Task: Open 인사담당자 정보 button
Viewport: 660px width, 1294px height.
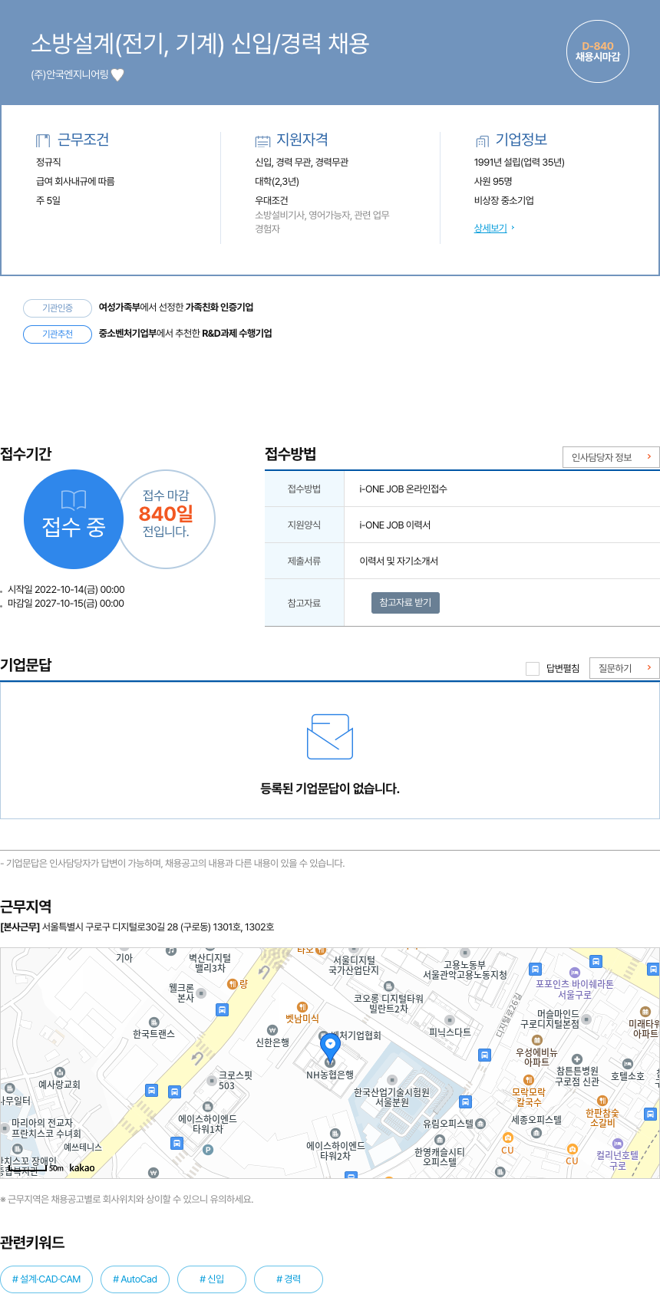Action: (x=611, y=457)
